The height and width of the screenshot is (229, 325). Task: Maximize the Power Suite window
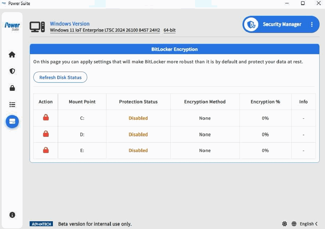pos(303,3)
